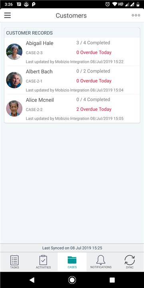The image size is (144, 288).
Task: Open Albert Bach's profile photo
Action: (x=14, y=80)
